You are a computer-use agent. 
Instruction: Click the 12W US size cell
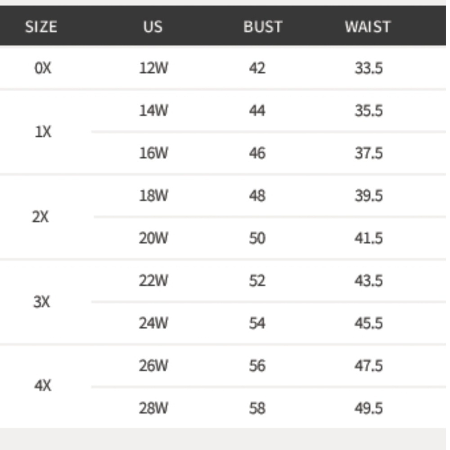click(x=153, y=68)
